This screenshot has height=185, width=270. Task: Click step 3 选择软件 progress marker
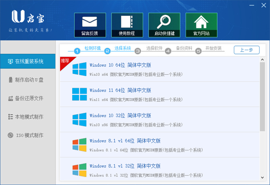[x=138, y=51]
